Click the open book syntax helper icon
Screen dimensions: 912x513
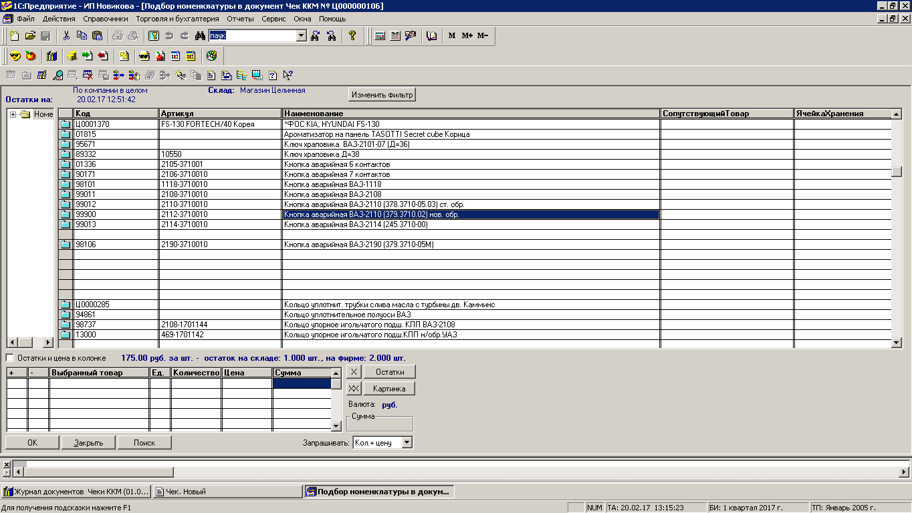point(431,35)
